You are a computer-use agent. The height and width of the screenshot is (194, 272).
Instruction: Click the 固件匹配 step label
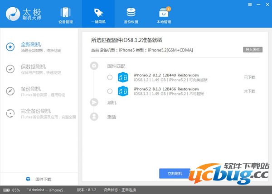(116, 66)
